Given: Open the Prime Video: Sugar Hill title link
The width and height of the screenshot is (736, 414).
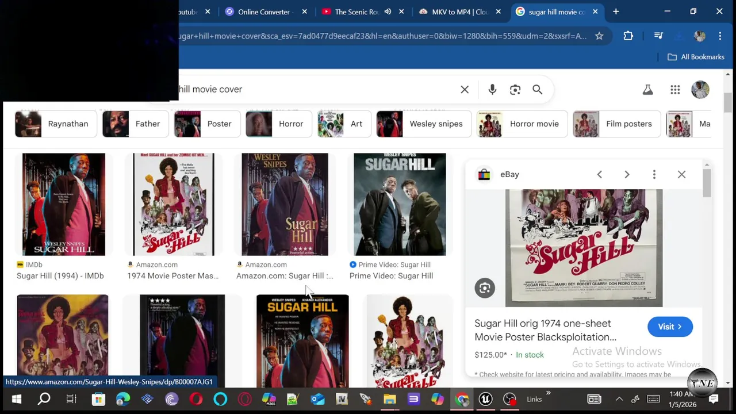Looking at the screenshot, I should click(391, 276).
